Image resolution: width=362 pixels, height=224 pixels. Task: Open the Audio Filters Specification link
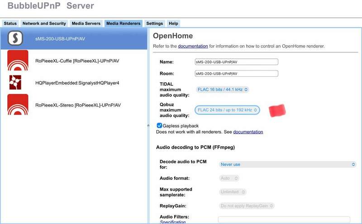[172, 222]
